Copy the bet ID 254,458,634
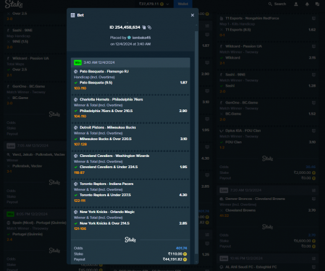The image size is (325, 271). (x=144, y=27)
